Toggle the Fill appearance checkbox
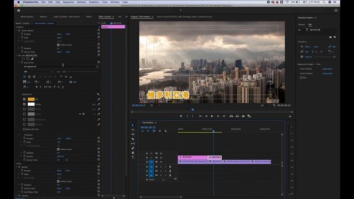 [24, 99]
